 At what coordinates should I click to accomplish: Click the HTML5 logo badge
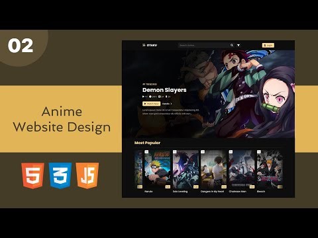pyautogui.click(x=33, y=176)
